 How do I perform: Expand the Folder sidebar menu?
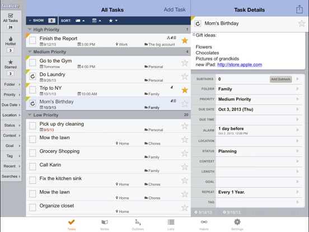point(11,85)
